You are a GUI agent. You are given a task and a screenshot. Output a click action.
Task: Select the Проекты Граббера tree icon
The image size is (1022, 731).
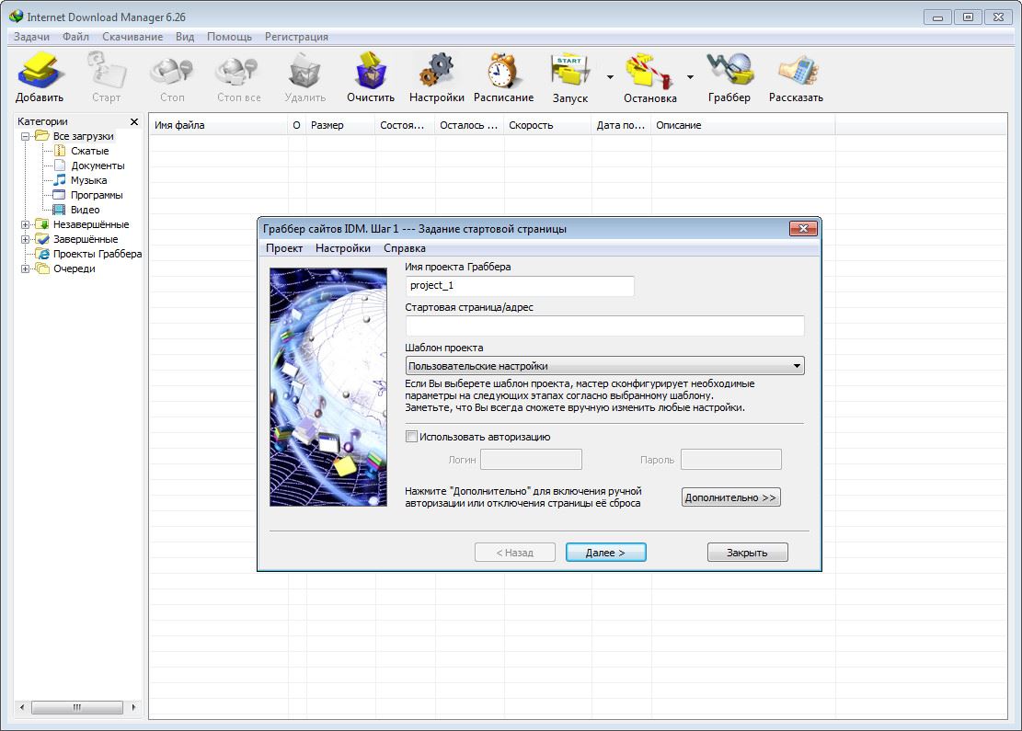click(x=42, y=254)
